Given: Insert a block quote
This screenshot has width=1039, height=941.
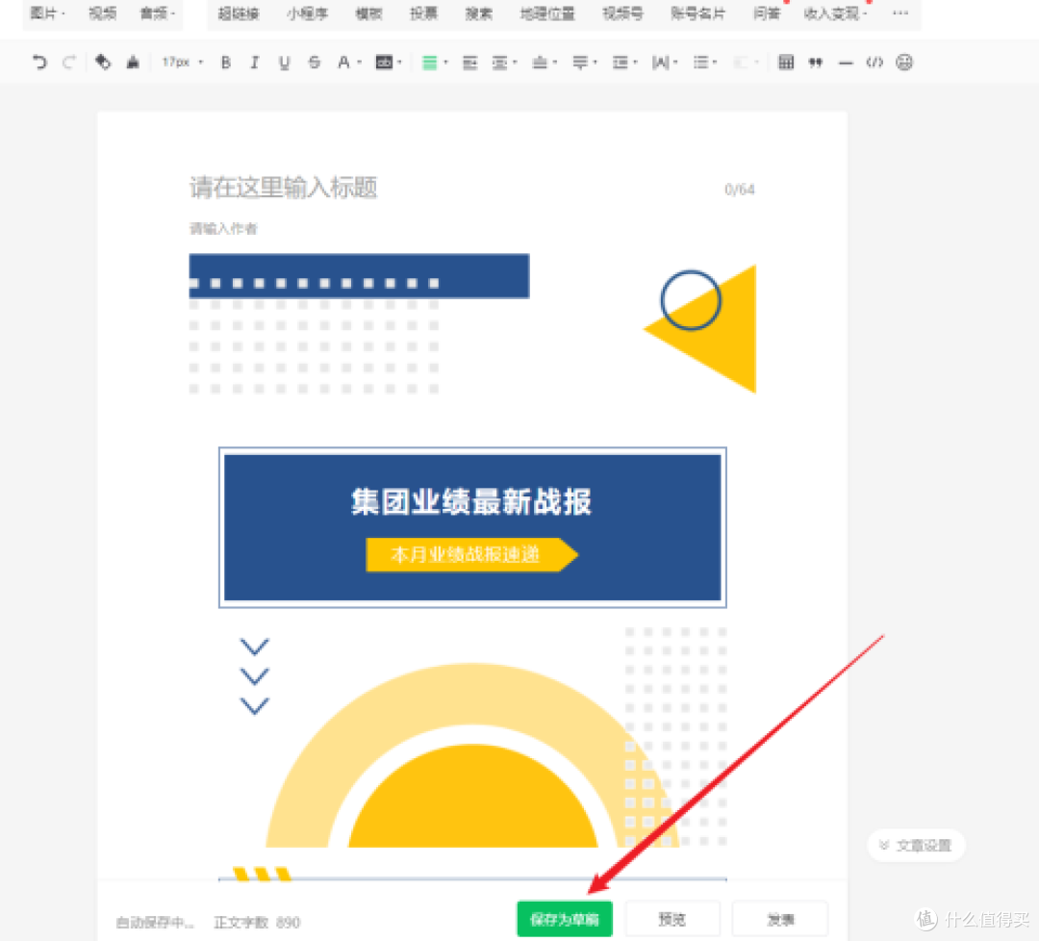Looking at the screenshot, I should point(816,63).
